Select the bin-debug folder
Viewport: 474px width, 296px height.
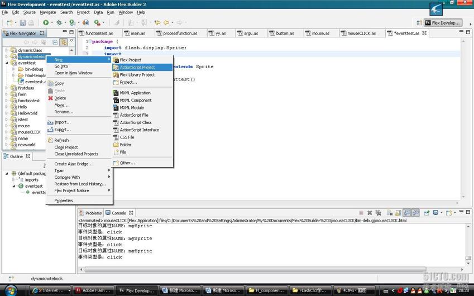[x=34, y=69]
